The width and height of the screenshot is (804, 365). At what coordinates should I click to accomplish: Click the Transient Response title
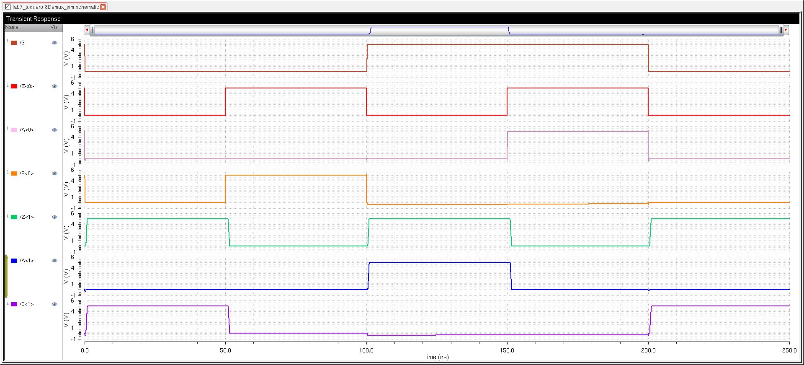click(x=33, y=19)
